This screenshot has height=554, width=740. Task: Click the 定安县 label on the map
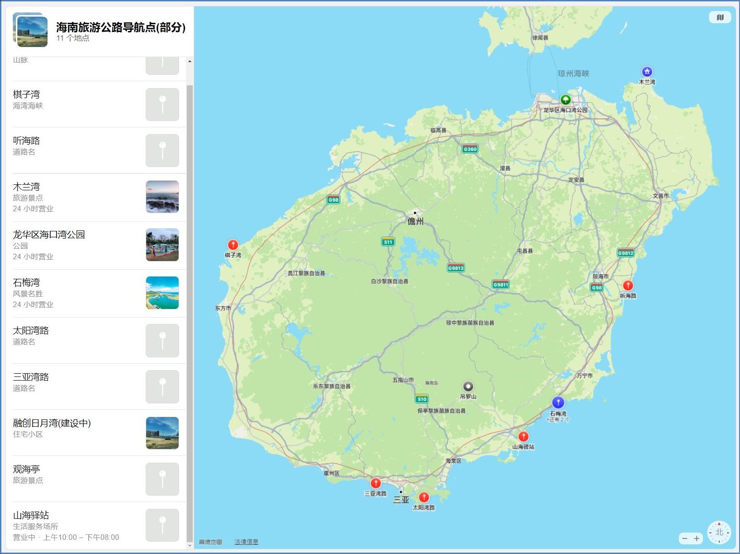[576, 180]
